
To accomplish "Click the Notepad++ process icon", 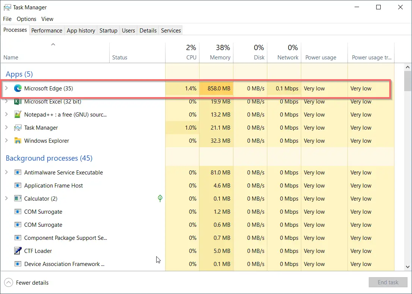I will click(x=18, y=114).
